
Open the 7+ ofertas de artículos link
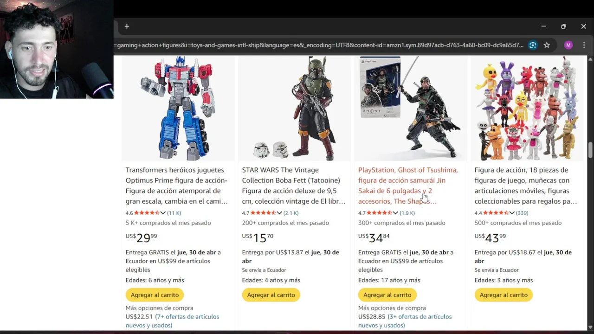click(x=172, y=321)
